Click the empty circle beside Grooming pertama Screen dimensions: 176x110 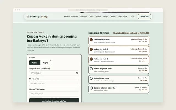91,78
